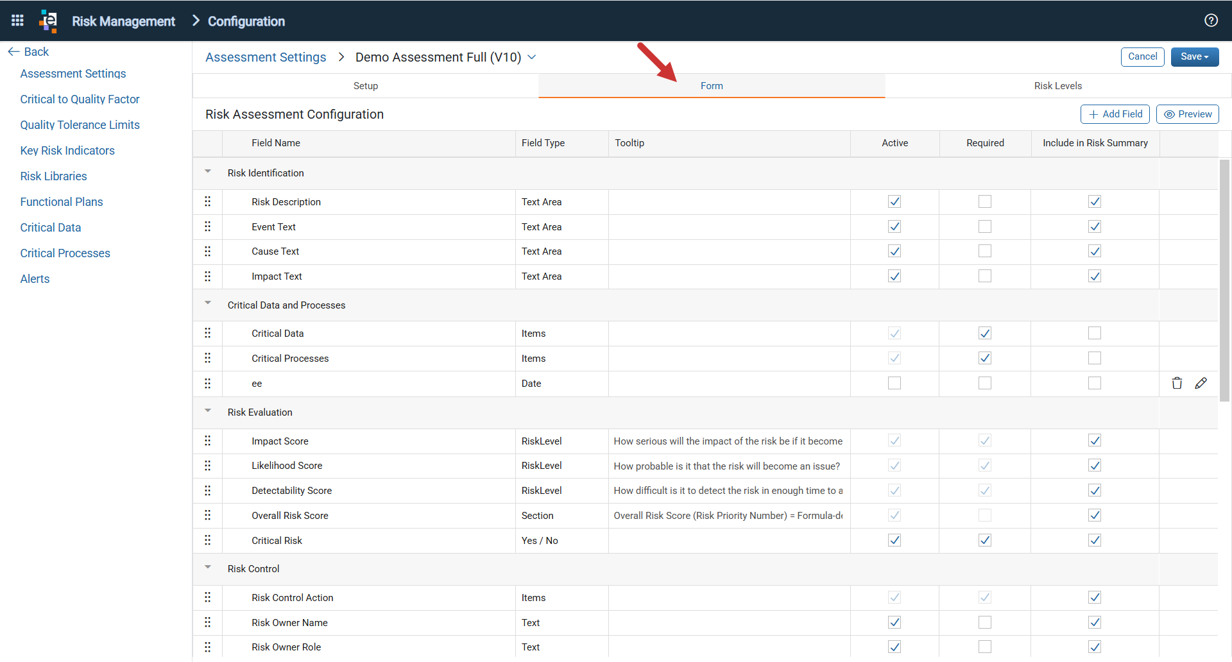Grab the drag handle for Risk Owner Name

tap(207, 622)
